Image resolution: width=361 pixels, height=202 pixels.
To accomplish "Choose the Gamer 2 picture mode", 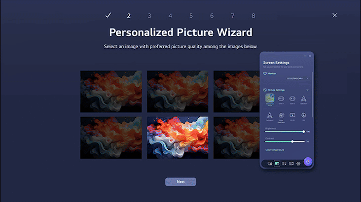I will click(x=292, y=99).
